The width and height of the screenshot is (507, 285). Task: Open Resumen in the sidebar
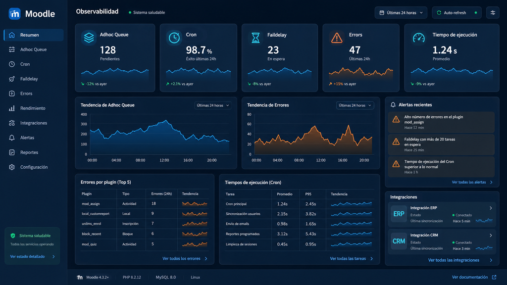pyautogui.click(x=34, y=35)
